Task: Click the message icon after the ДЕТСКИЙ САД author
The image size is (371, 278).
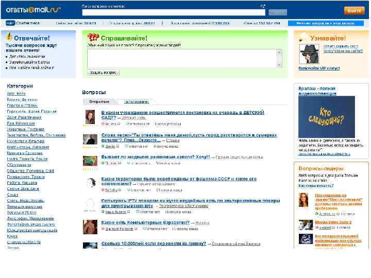Action: 119,124
